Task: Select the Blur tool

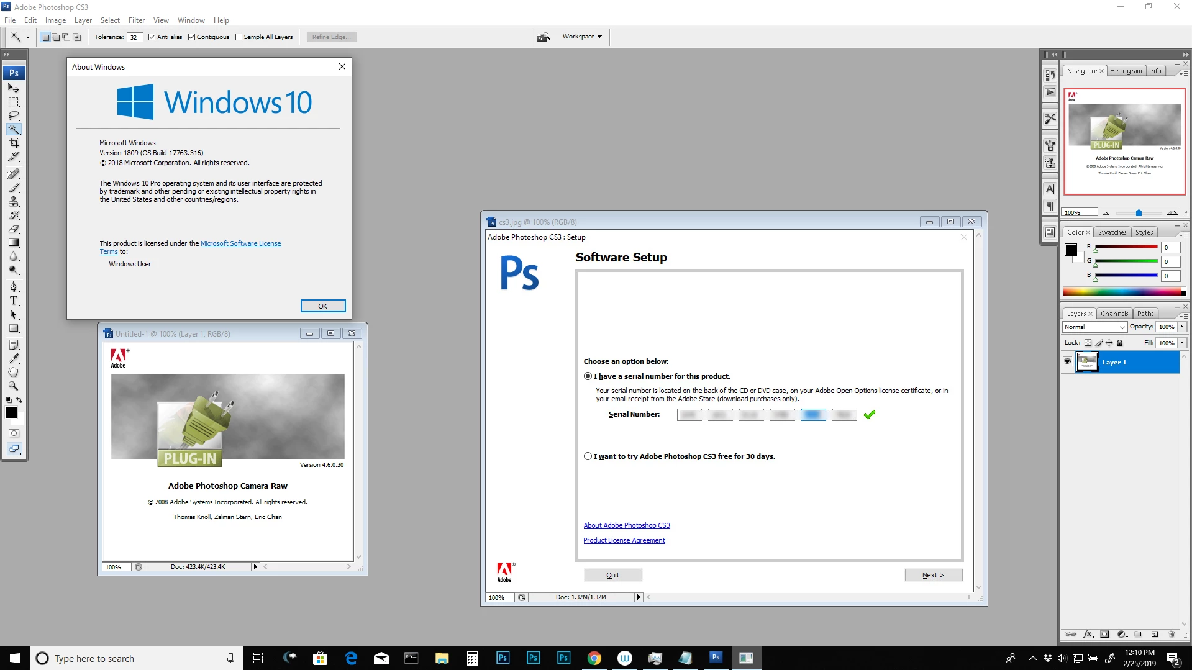Action: point(14,256)
